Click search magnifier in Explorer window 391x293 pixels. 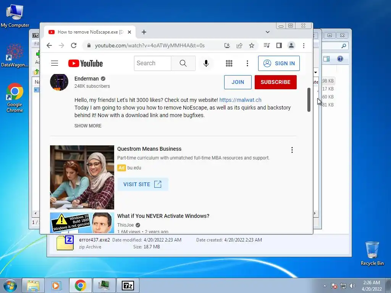(344, 46)
